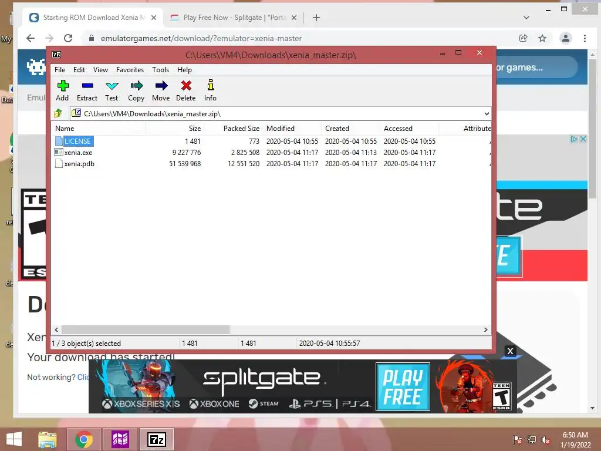This screenshot has width=601, height=451.
Task: Click the xenia.exe file name
Action: click(78, 153)
